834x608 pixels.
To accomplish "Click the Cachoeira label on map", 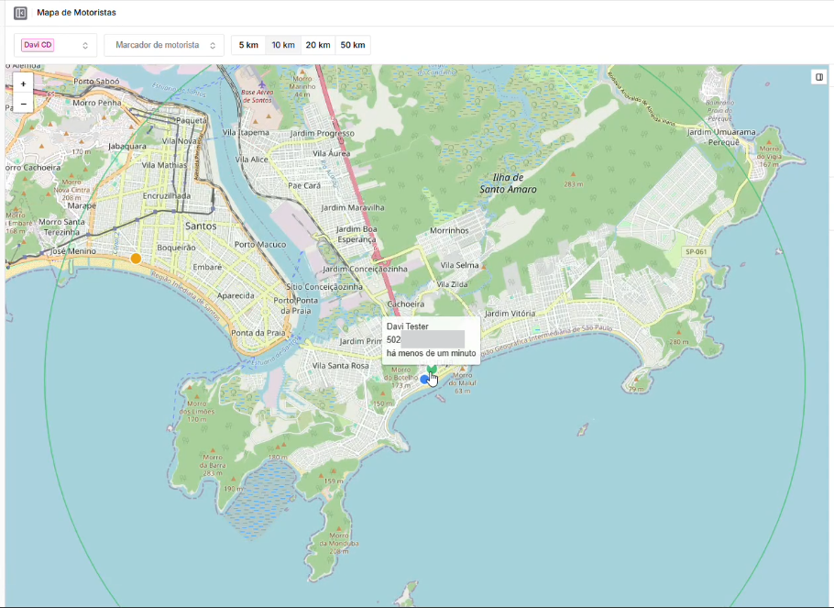I will [406, 304].
